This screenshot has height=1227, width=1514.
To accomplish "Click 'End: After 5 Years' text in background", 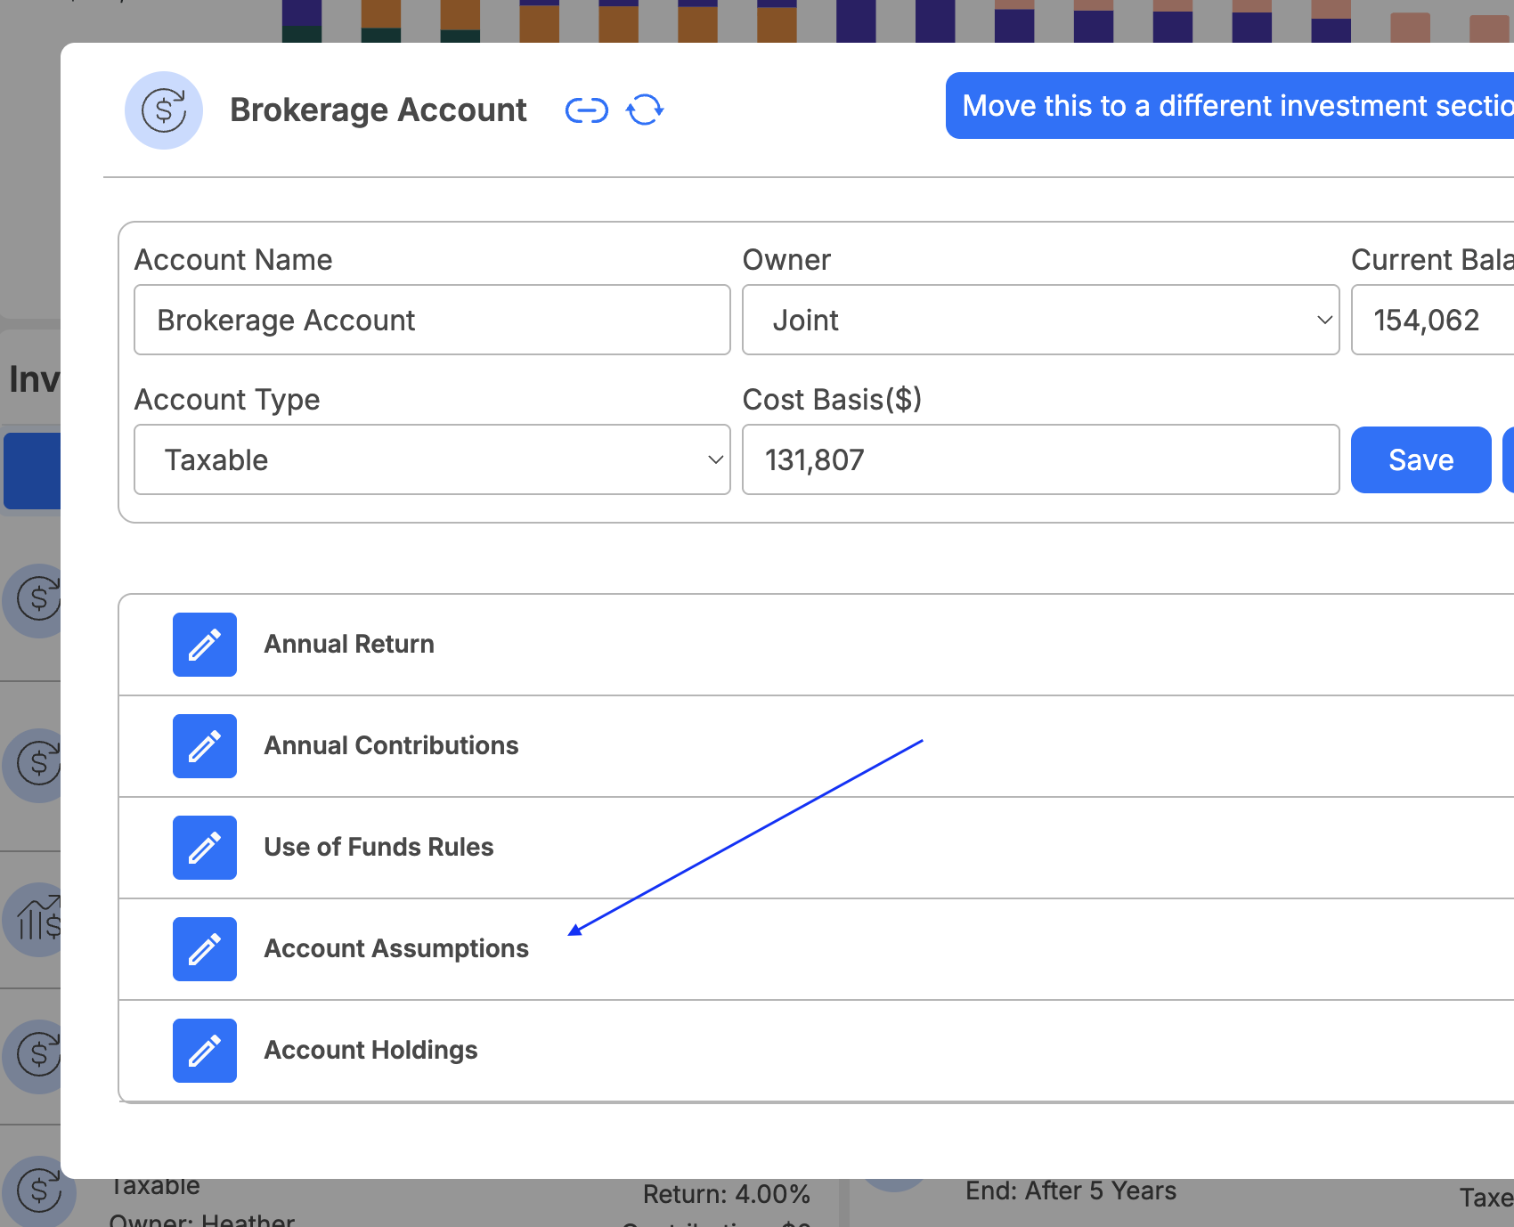I will (1070, 1190).
